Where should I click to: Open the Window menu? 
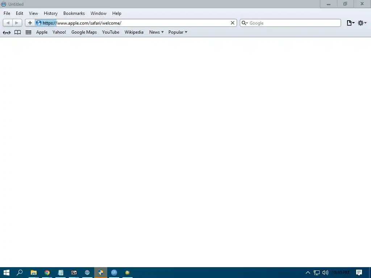[99, 13]
